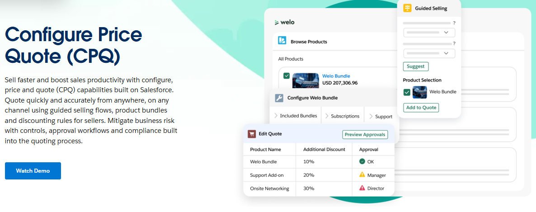Click the Guided Selling title text

(x=431, y=8)
